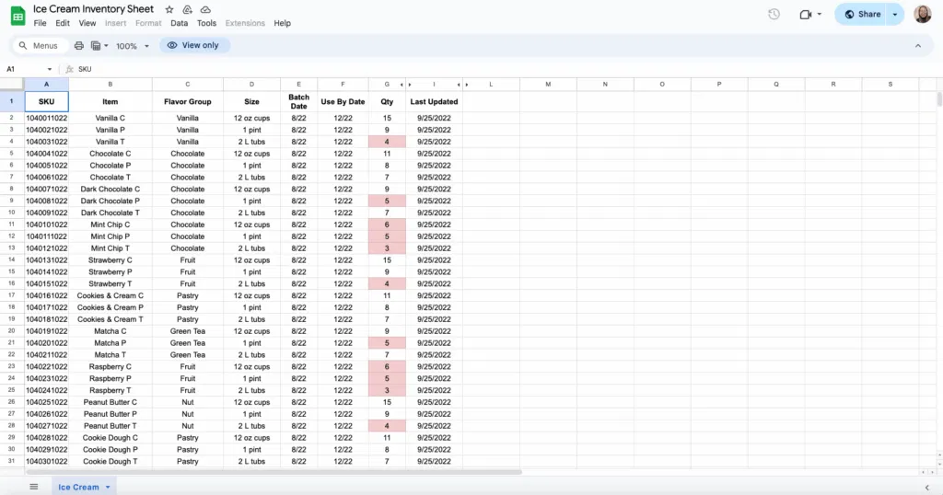Select the SKU header cell
Screen dimensions: 943x495
tap(46, 101)
